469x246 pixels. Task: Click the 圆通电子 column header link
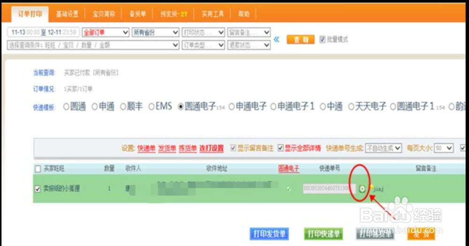[x=288, y=169]
